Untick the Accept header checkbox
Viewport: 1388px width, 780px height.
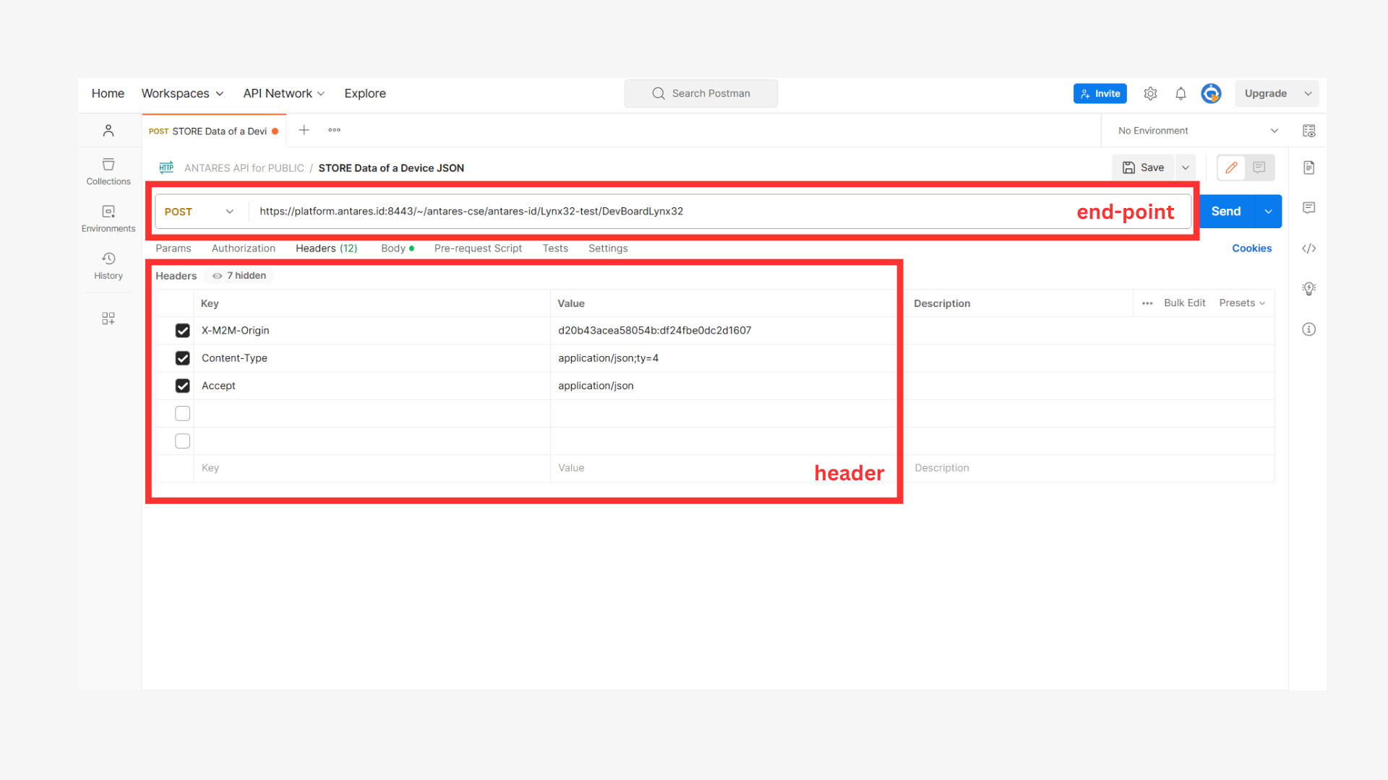pyautogui.click(x=183, y=386)
